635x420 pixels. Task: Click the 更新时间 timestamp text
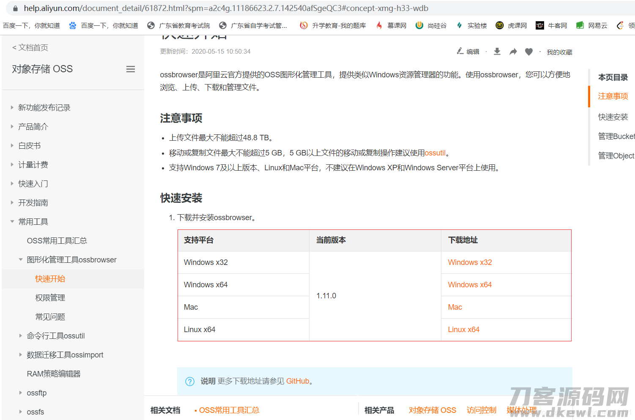pyautogui.click(x=205, y=52)
